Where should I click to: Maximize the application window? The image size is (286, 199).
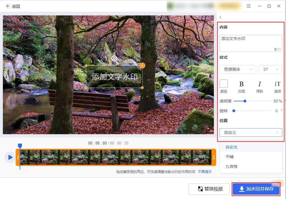pos(269,6)
